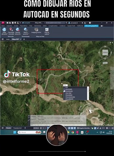Open the Inserción ribbon tab

coord(9,26)
